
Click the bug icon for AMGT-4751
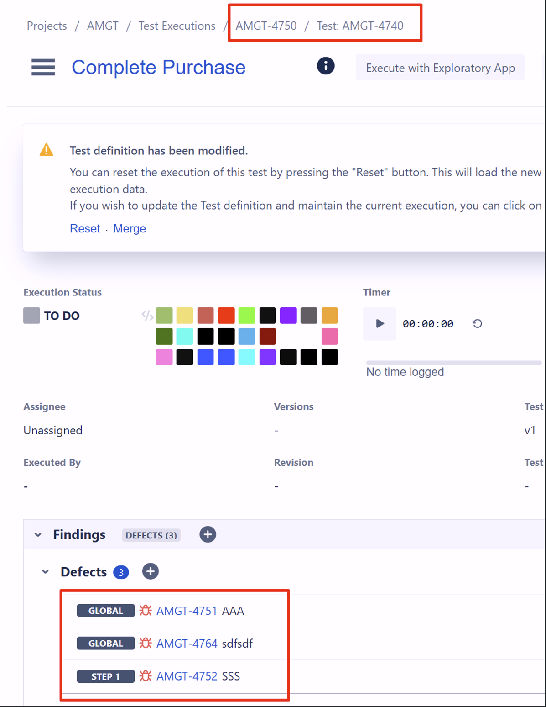point(146,611)
